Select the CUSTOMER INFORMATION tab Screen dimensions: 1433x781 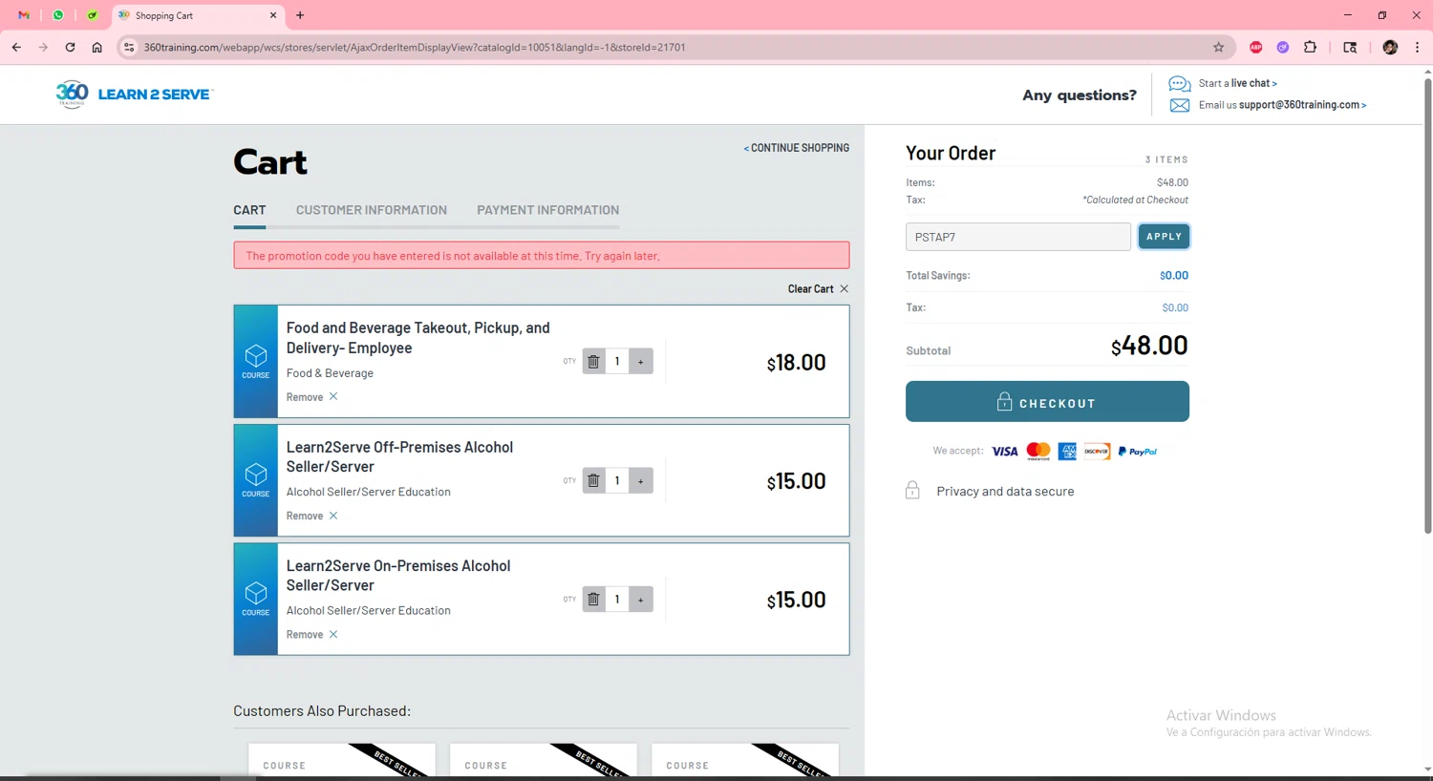point(372,210)
